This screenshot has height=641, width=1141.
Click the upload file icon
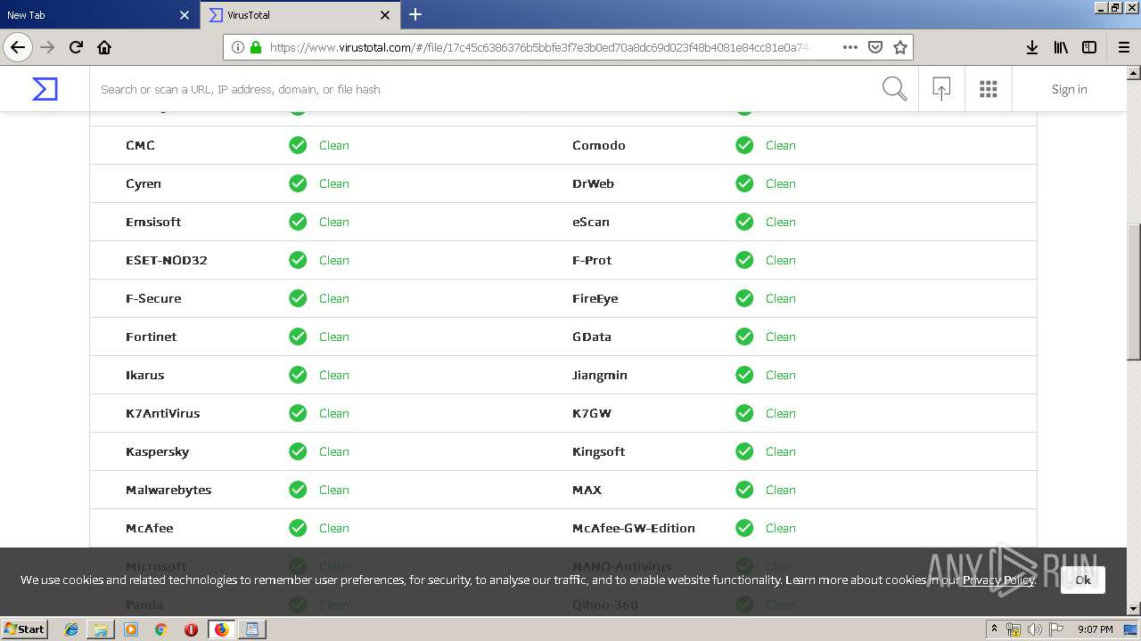tap(941, 89)
